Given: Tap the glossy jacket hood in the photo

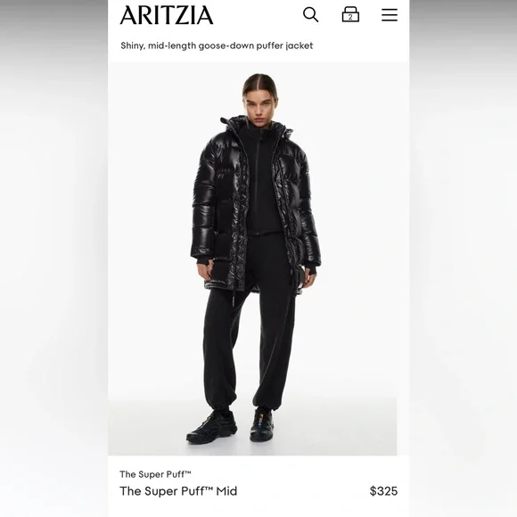Looking at the screenshot, I should [x=256, y=127].
